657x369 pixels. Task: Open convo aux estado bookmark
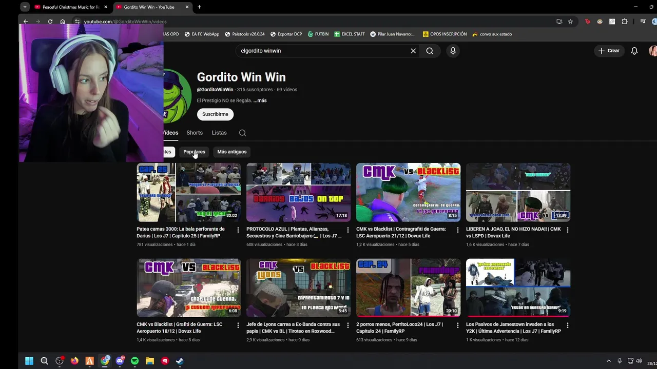coord(492,34)
